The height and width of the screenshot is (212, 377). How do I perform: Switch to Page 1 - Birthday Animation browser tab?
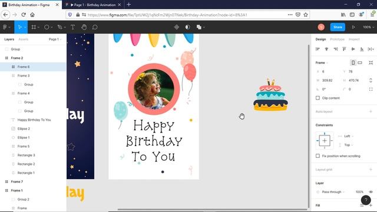[93, 5]
